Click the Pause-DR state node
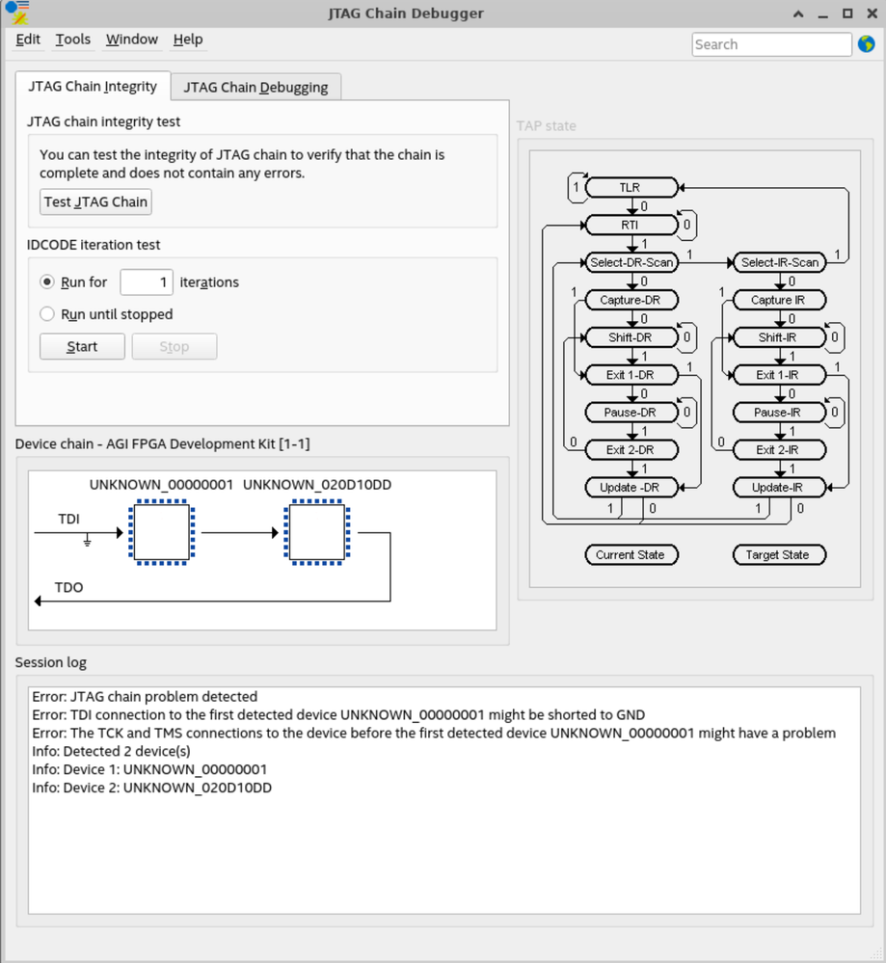Viewport: 886px width, 963px height. [x=631, y=413]
